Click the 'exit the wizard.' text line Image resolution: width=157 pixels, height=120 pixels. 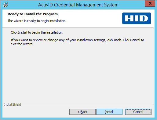[x=22, y=44]
